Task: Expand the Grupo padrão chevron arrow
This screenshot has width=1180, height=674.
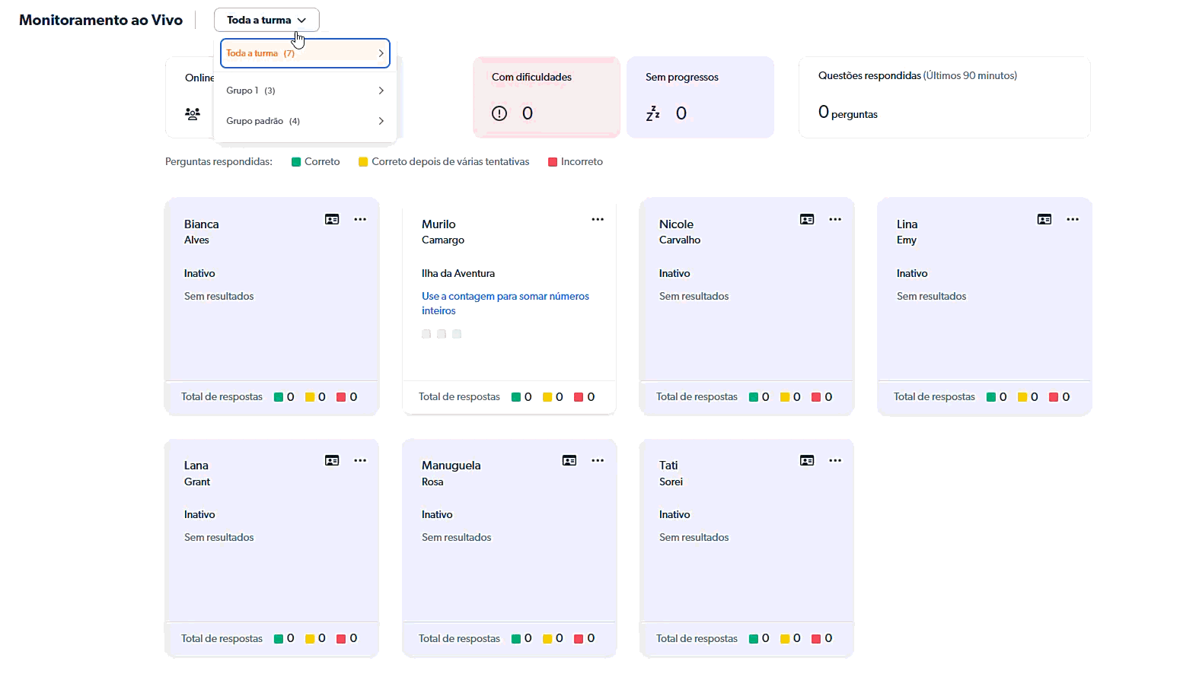Action: click(381, 121)
